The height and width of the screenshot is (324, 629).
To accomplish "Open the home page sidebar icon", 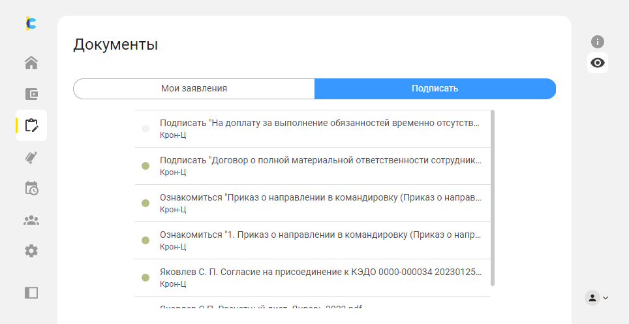I will tap(31, 63).
